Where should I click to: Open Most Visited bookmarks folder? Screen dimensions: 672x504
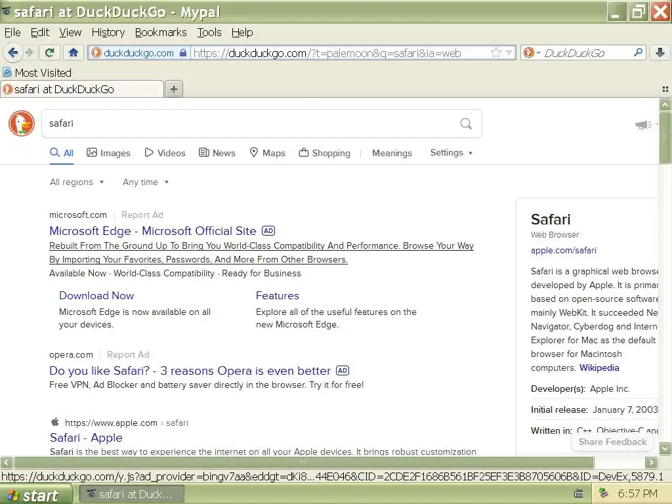37,73
